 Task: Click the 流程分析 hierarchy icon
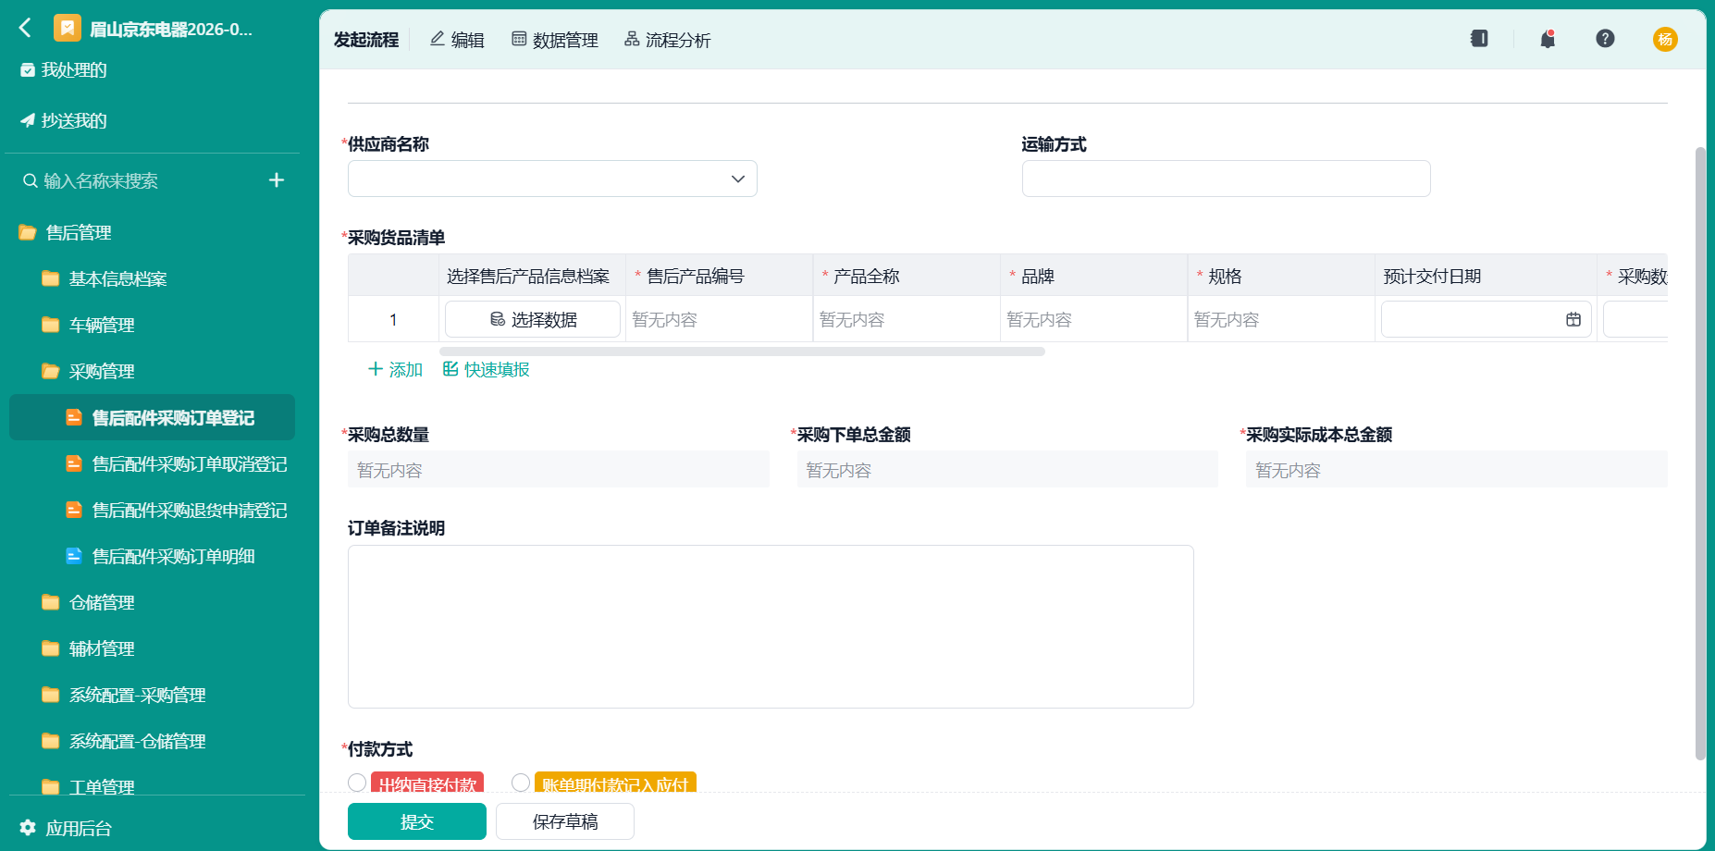click(x=632, y=39)
